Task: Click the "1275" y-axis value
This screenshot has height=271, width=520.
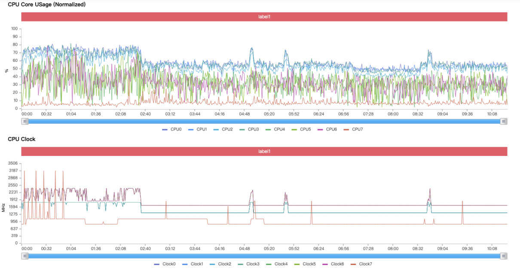Action: pyautogui.click(x=13, y=214)
